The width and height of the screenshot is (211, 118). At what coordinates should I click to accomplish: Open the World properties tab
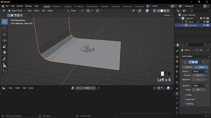(x=177, y=76)
